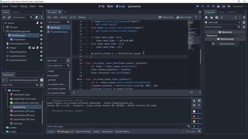The height and width of the screenshot is (139, 248).
Task: Open the Project menu
Action: tap(14, 6)
